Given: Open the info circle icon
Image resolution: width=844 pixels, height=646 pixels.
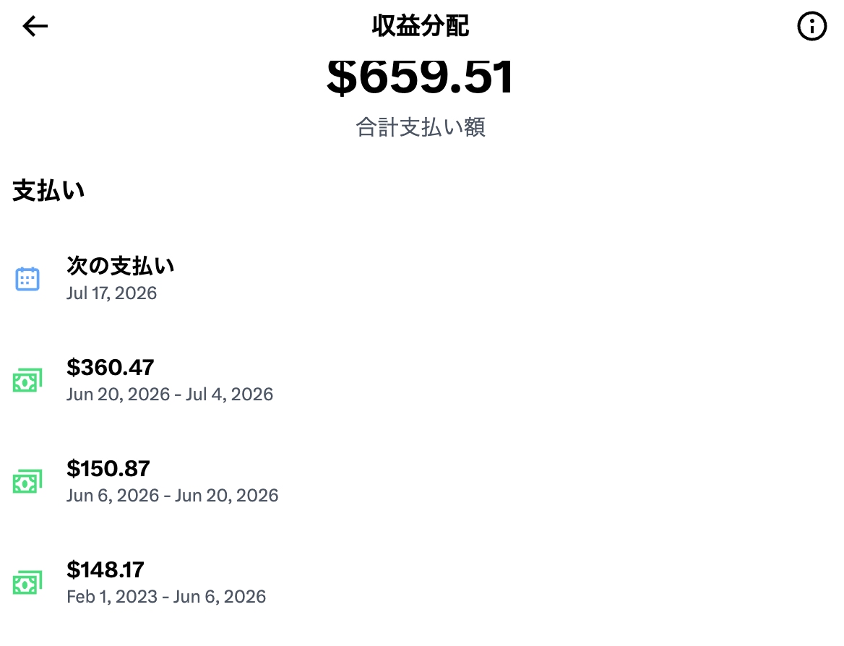Looking at the screenshot, I should click(811, 26).
